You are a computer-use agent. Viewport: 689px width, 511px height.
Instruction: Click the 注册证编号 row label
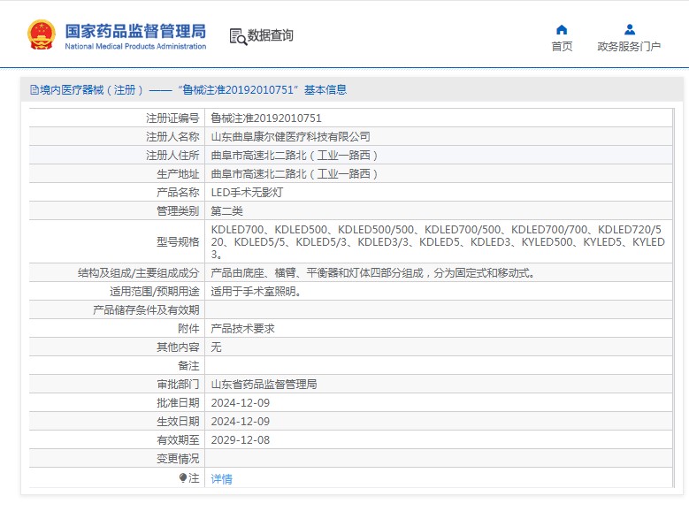(172, 118)
